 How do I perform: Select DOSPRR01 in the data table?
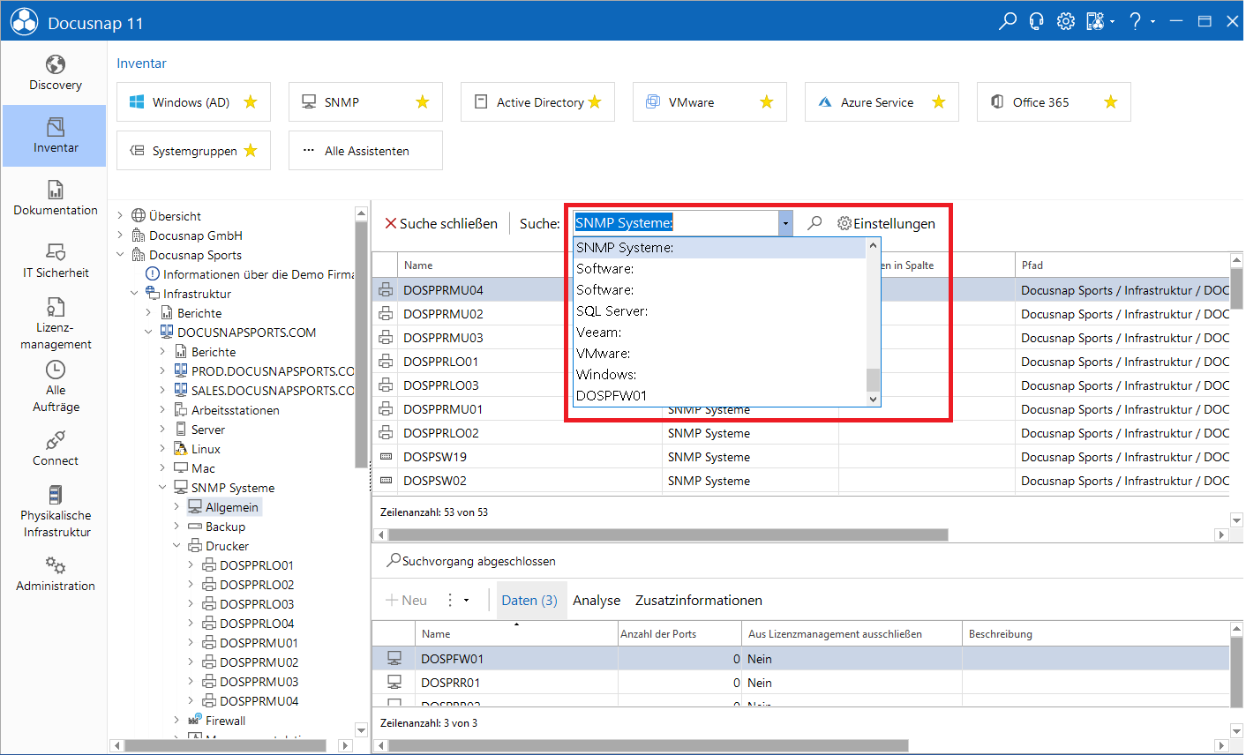[x=801, y=683]
